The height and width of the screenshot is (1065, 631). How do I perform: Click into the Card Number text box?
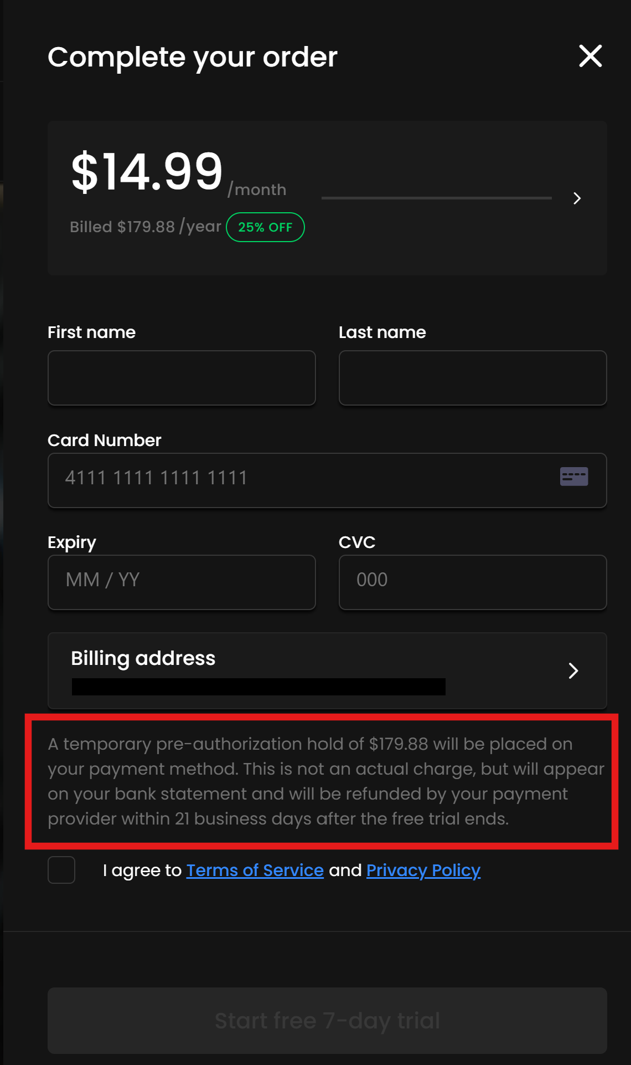pos(299,480)
